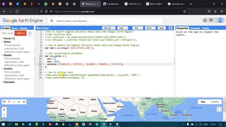226x127 pixels.
Task: Collapse the Archive section
Action: click(2, 68)
